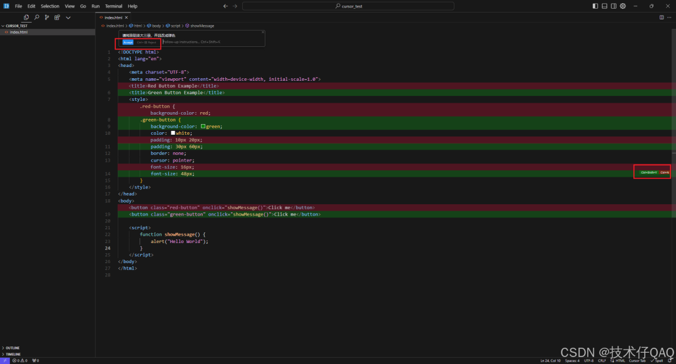Change encoding via UTF-8 status item
The image size is (676, 364).
tap(588, 360)
